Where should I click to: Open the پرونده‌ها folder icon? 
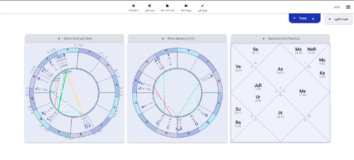tap(186, 6)
